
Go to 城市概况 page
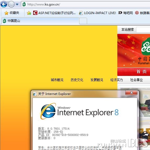tap(57, 80)
